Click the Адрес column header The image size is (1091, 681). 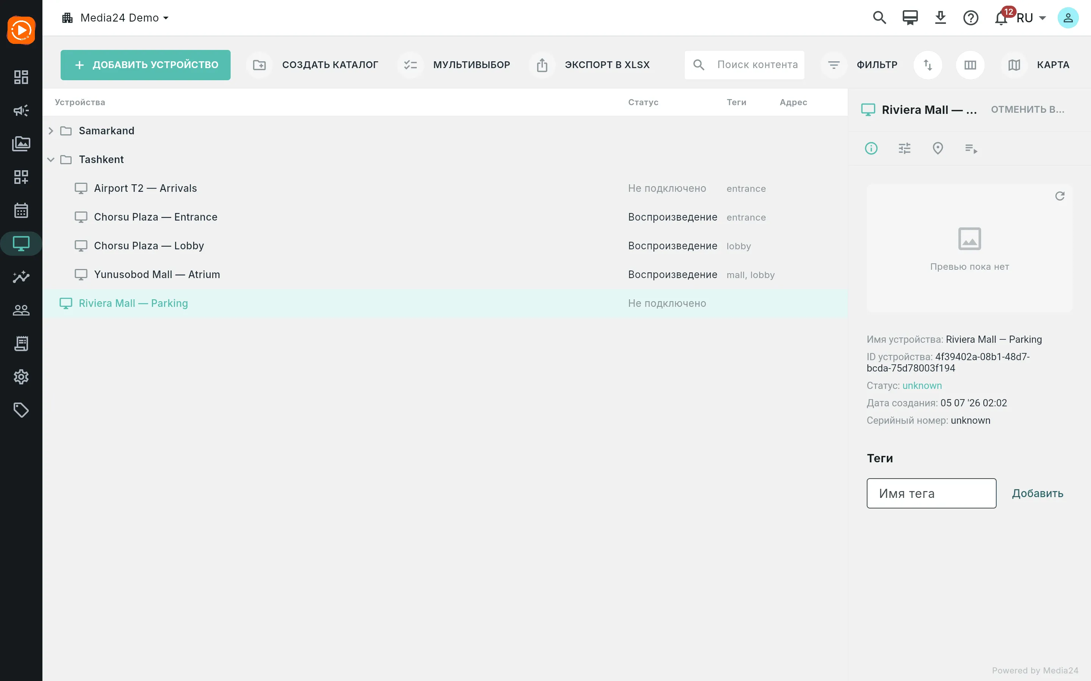(794, 102)
